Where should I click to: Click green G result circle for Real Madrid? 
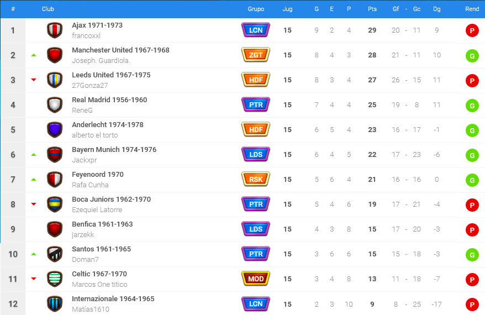coord(472,106)
